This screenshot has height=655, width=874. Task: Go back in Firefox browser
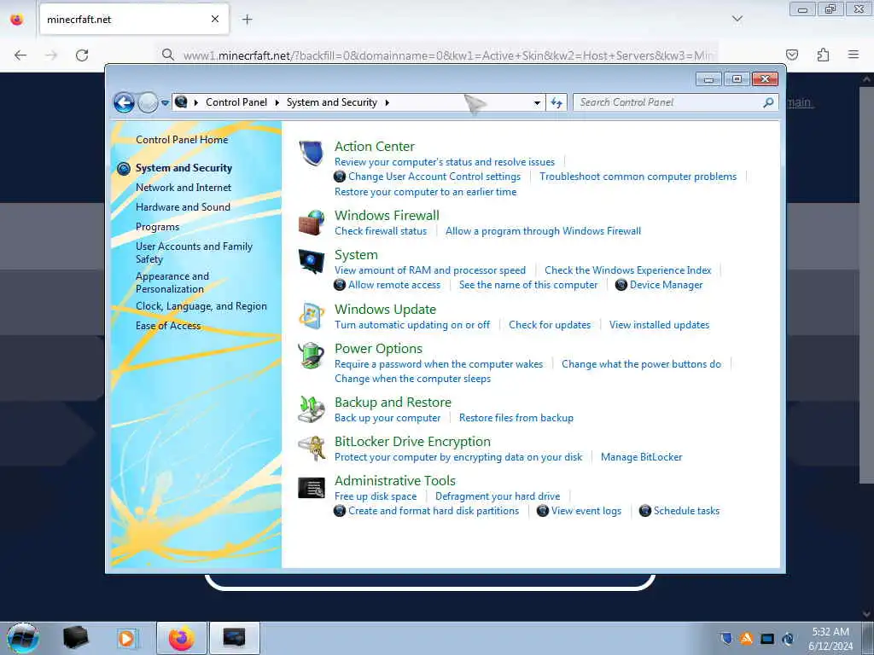tap(20, 55)
